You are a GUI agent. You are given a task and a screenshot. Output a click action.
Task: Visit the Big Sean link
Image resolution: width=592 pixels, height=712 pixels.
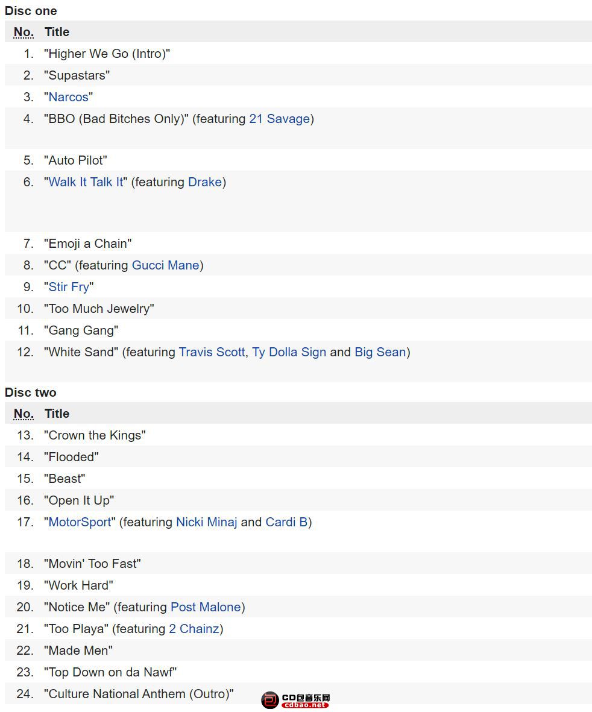(x=380, y=352)
